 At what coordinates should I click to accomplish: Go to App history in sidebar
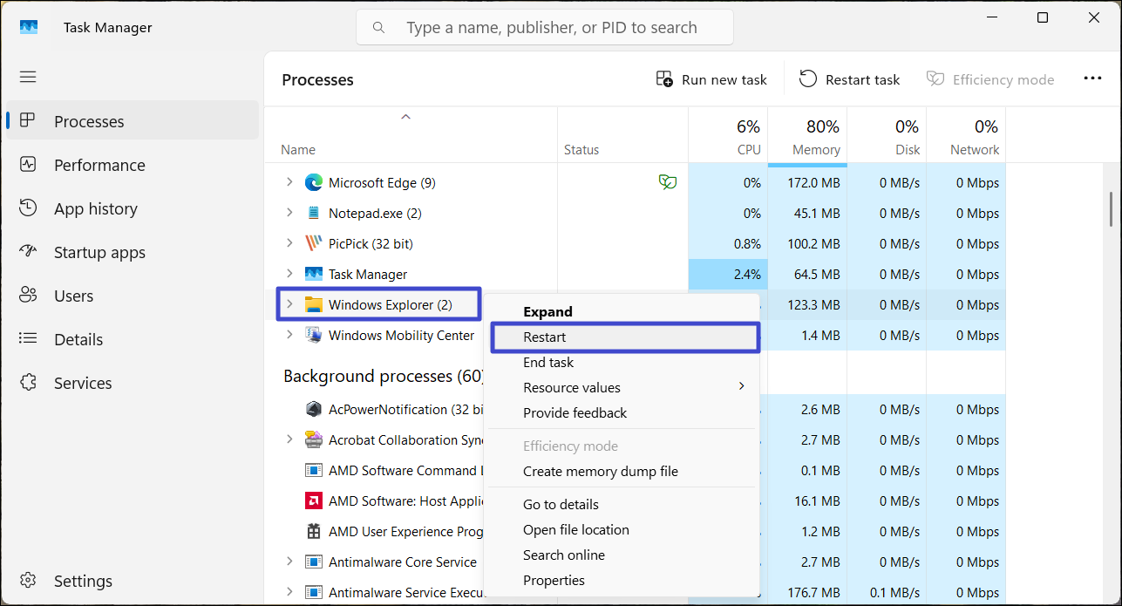(x=95, y=208)
